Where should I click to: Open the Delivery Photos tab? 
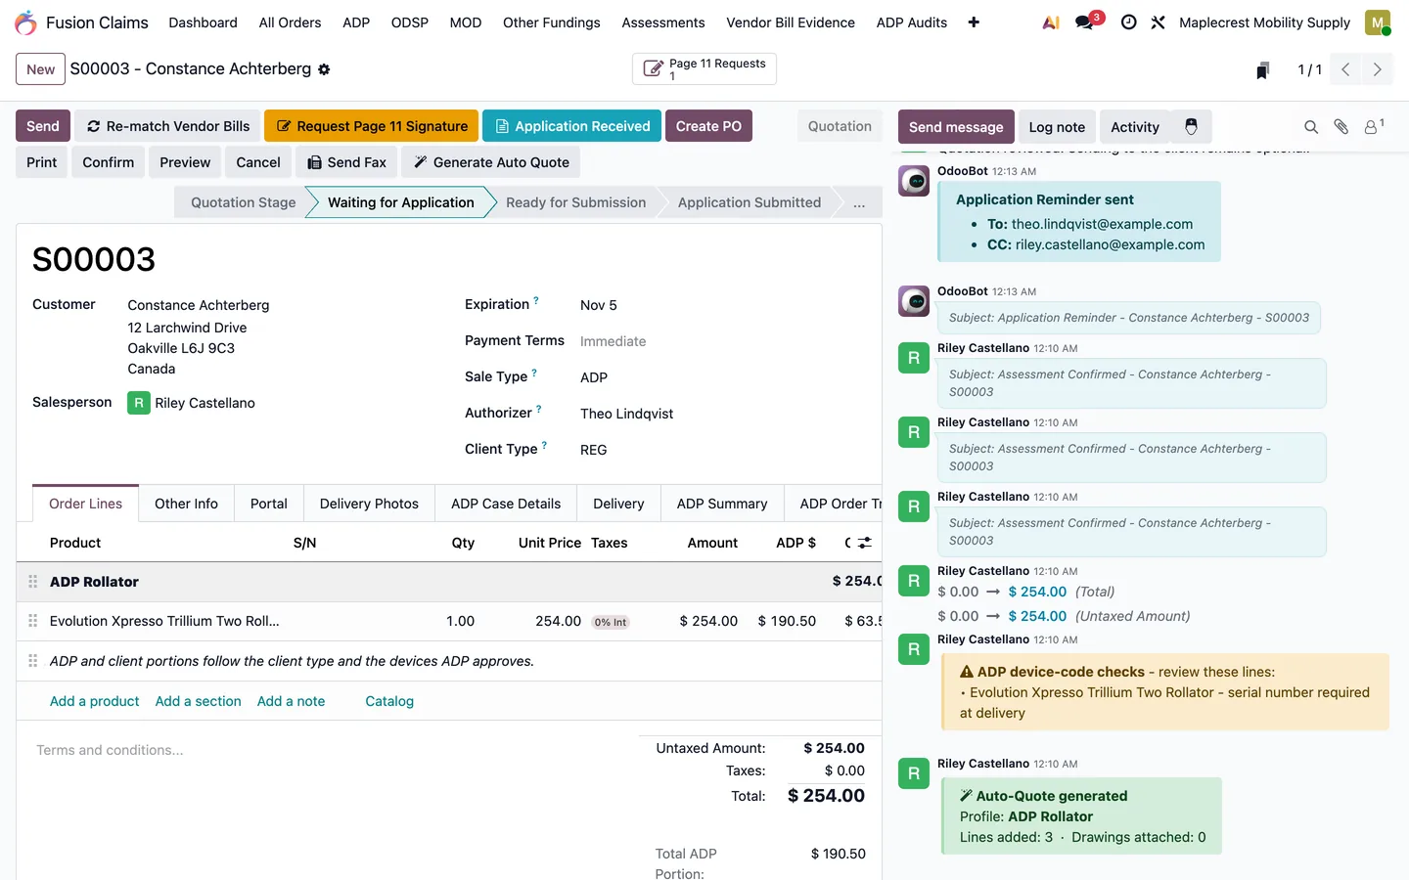[x=369, y=504]
